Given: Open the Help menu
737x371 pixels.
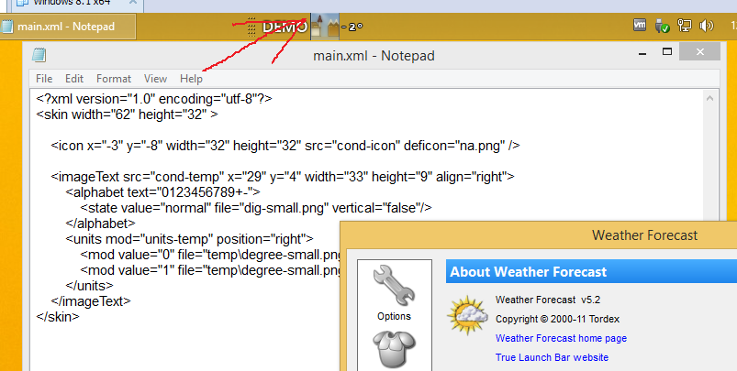Looking at the screenshot, I should 191,79.
